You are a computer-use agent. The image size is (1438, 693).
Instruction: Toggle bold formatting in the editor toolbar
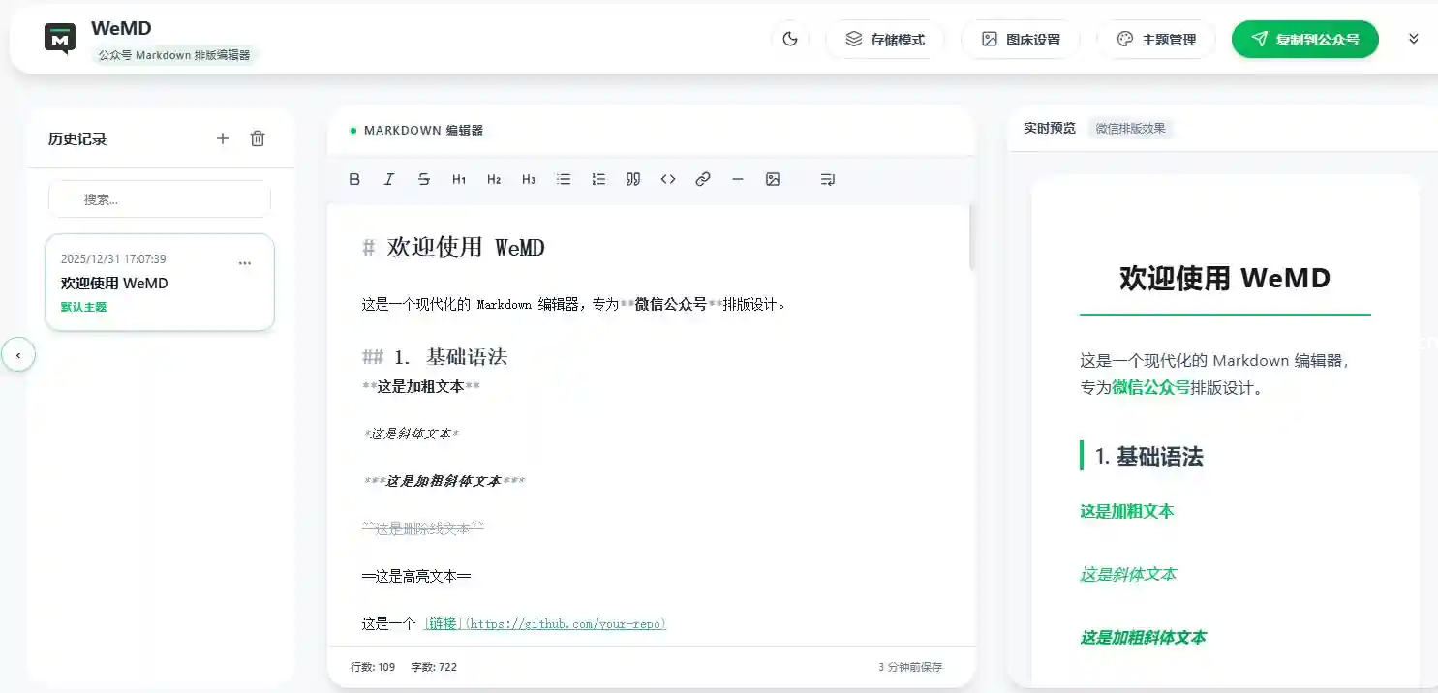click(354, 179)
